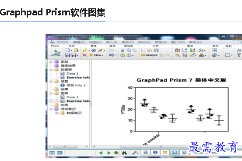Click the magic wand format icon
242x161 pixels.
coord(178,55)
